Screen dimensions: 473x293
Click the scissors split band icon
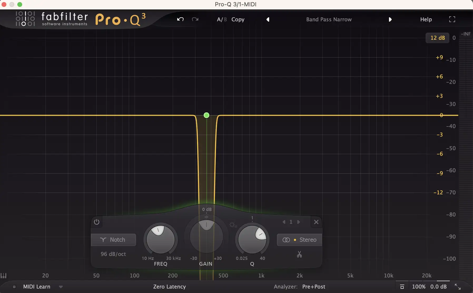pyautogui.click(x=299, y=254)
